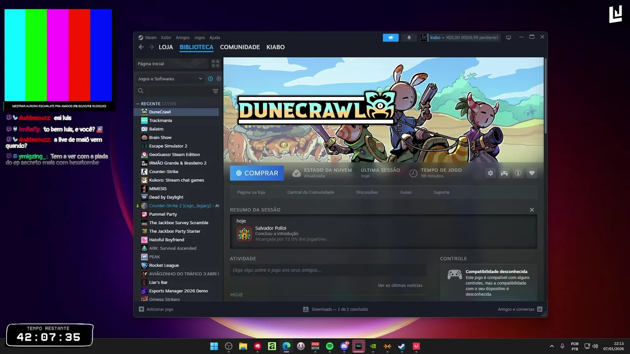Show hidden system tray icons
Image resolution: width=630 pixels, height=354 pixels.
(x=552, y=346)
